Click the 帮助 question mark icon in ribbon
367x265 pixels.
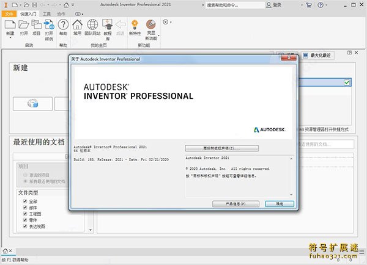click(63, 24)
